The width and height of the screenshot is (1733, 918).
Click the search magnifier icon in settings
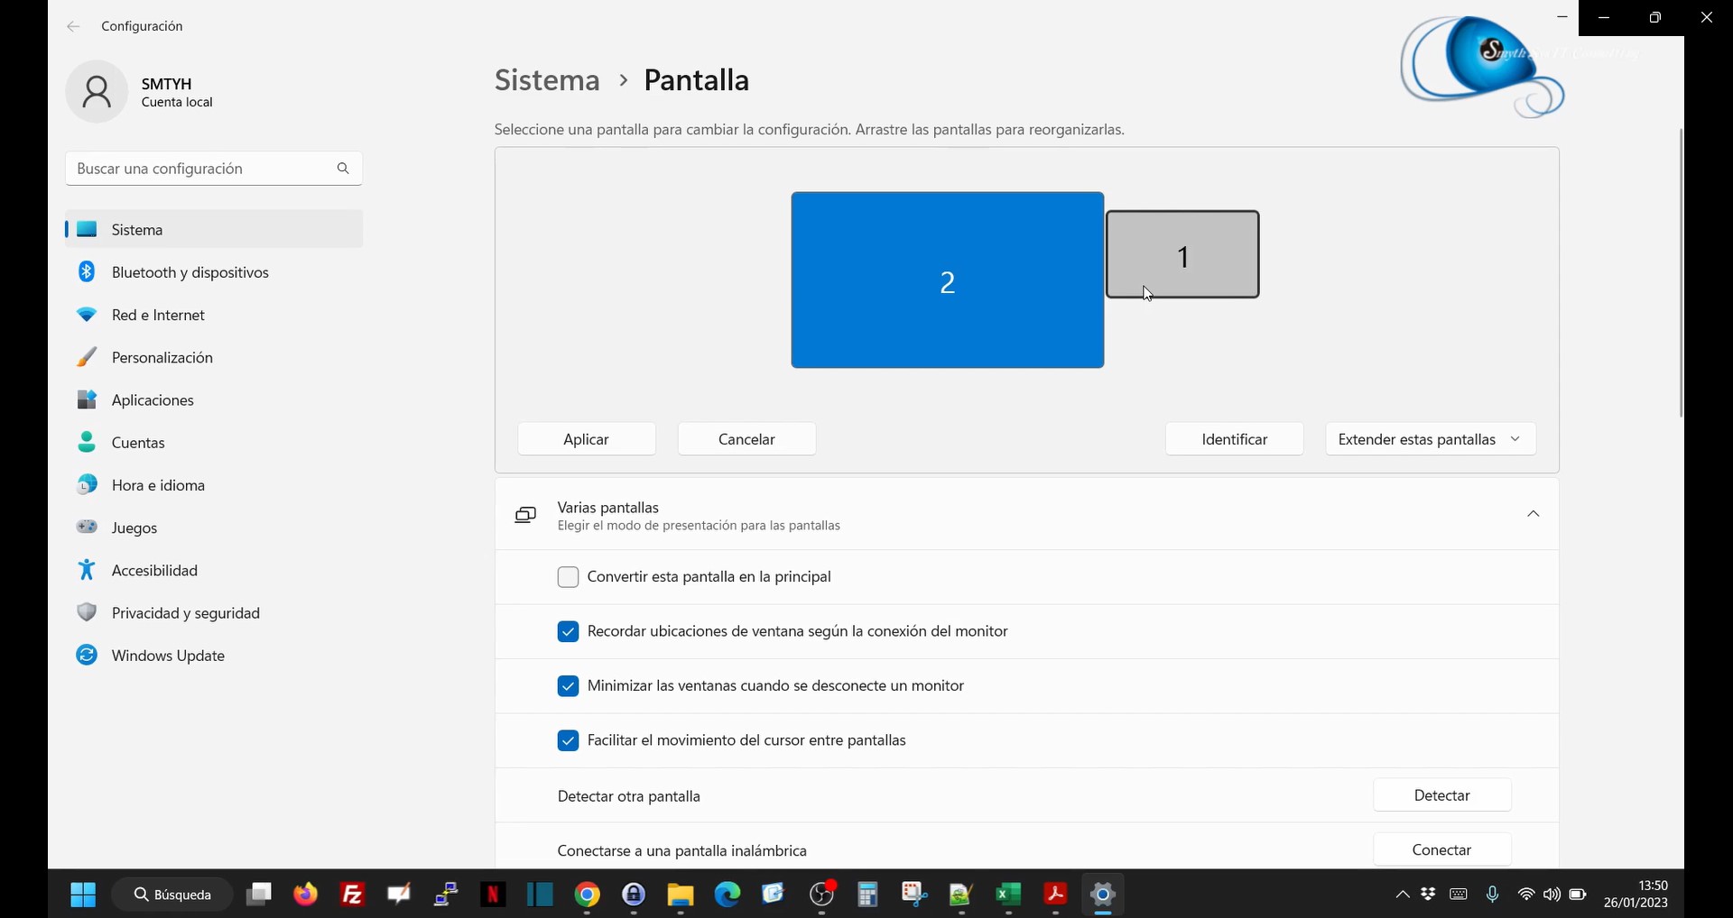coord(343,169)
